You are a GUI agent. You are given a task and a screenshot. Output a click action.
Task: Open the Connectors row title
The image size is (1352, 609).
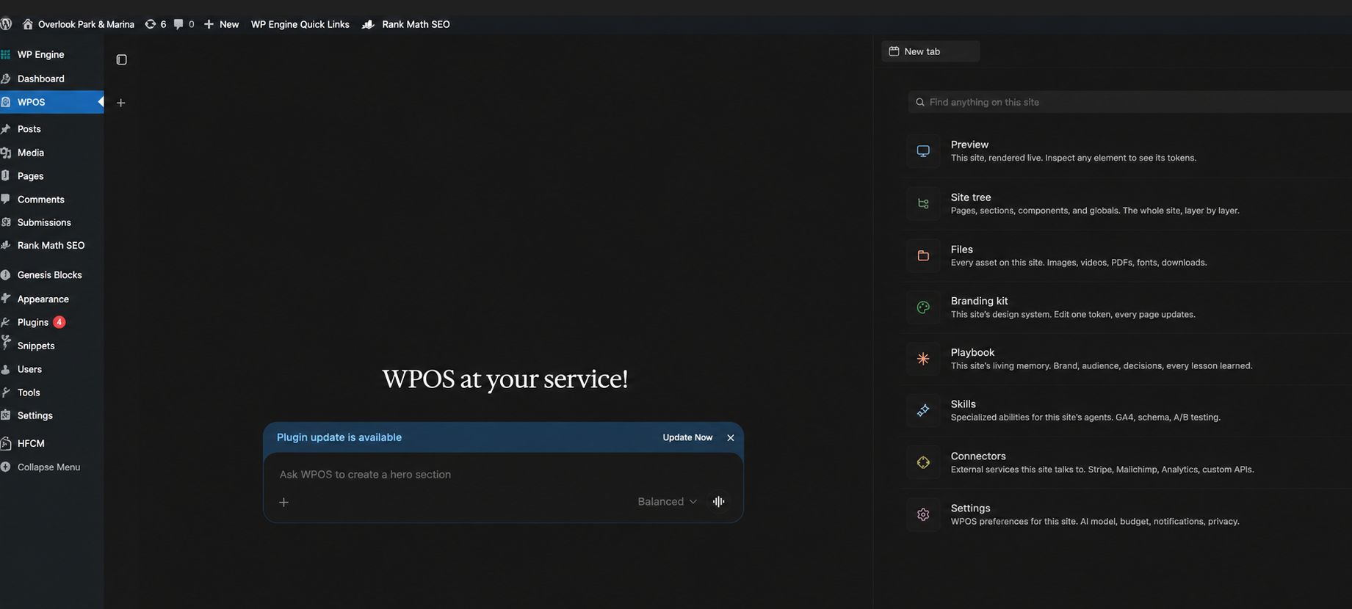point(978,456)
